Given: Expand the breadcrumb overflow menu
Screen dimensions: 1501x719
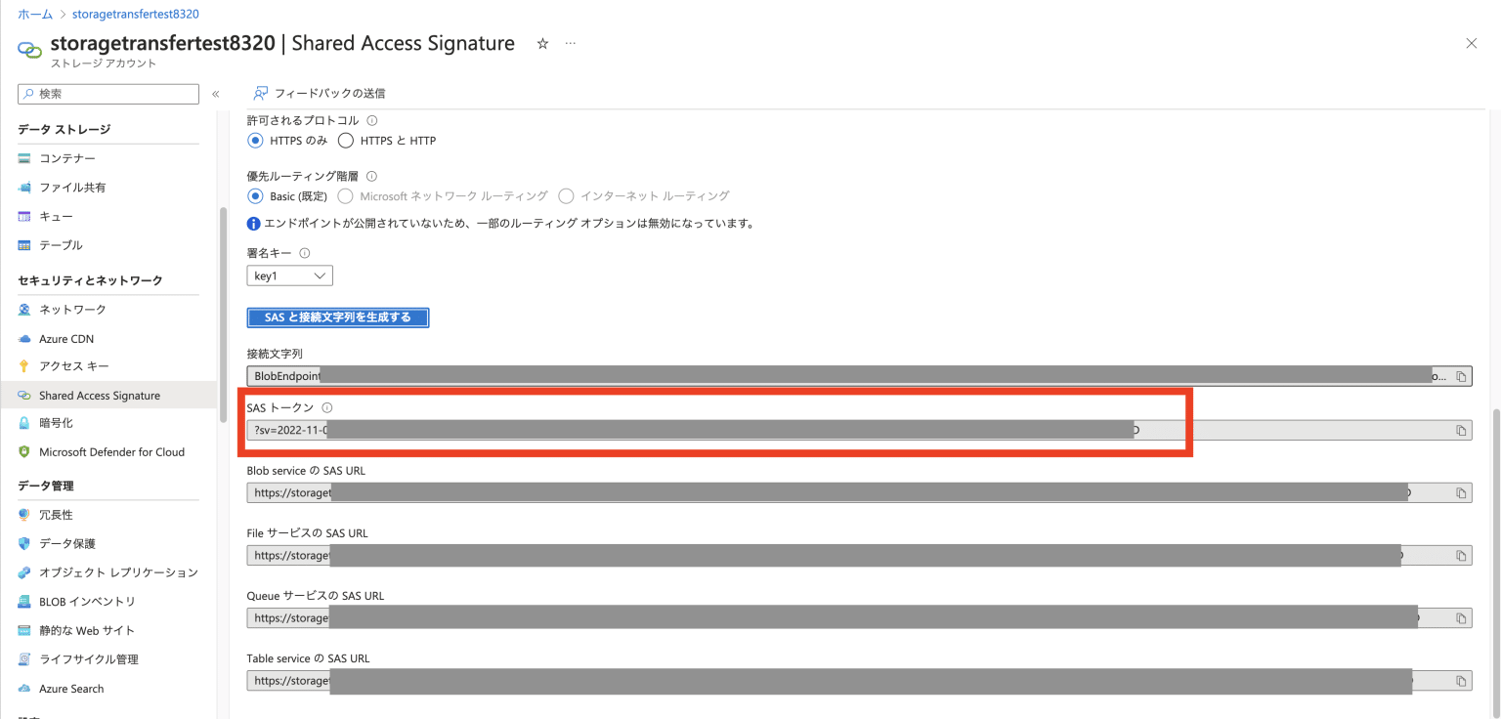Looking at the screenshot, I should 570,43.
